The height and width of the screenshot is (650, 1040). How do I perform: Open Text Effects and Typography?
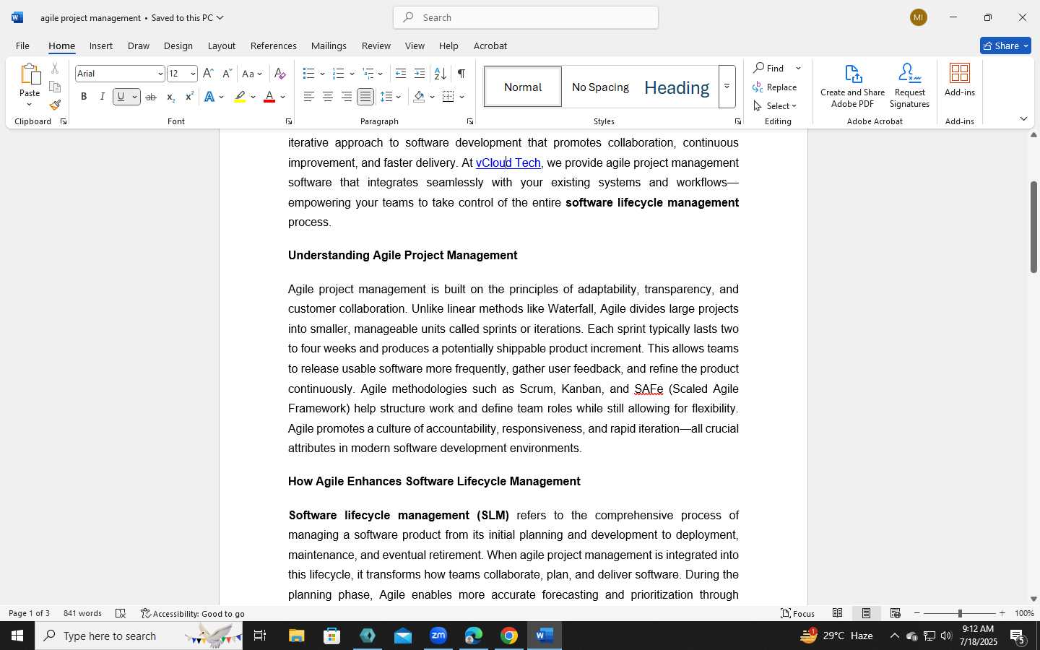pyautogui.click(x=209, y=97)
